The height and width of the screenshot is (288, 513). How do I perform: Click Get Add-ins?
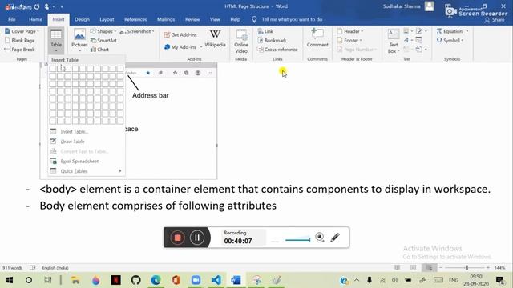(180, 34)
